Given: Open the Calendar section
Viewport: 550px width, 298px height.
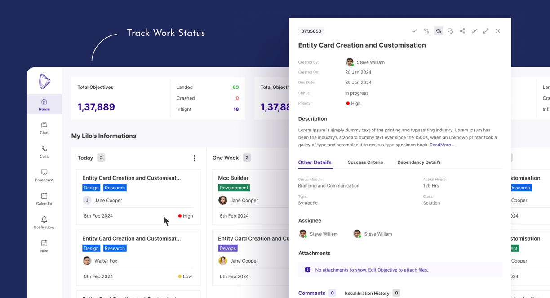Looking at the screenshot, I should coord(44,199).
